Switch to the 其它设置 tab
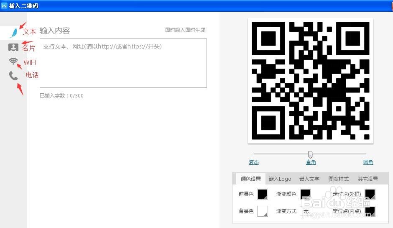The width and height of the screenshot is (393, 228). point(367,179)
